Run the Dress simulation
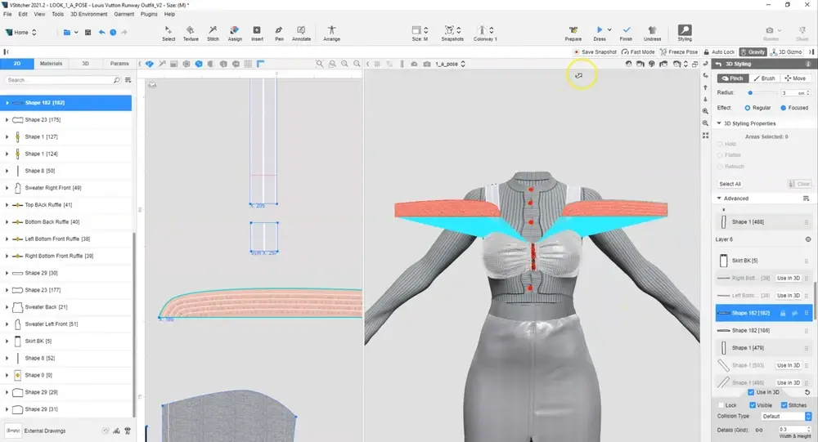 pos(600,32)
